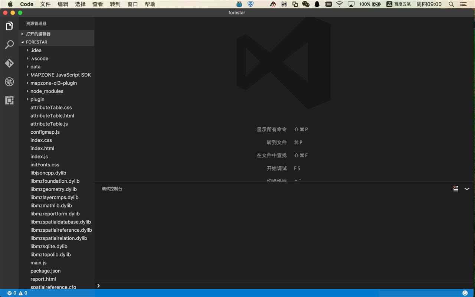This screenshot has width=475, height=297.
Task: Expand the plugin folder
Action: 57,99
